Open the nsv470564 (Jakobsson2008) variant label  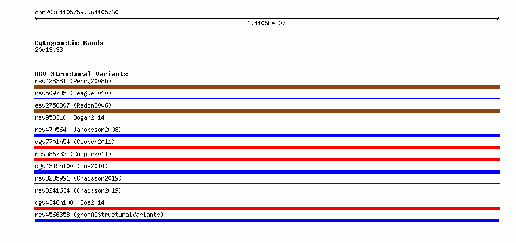[78, 130]
